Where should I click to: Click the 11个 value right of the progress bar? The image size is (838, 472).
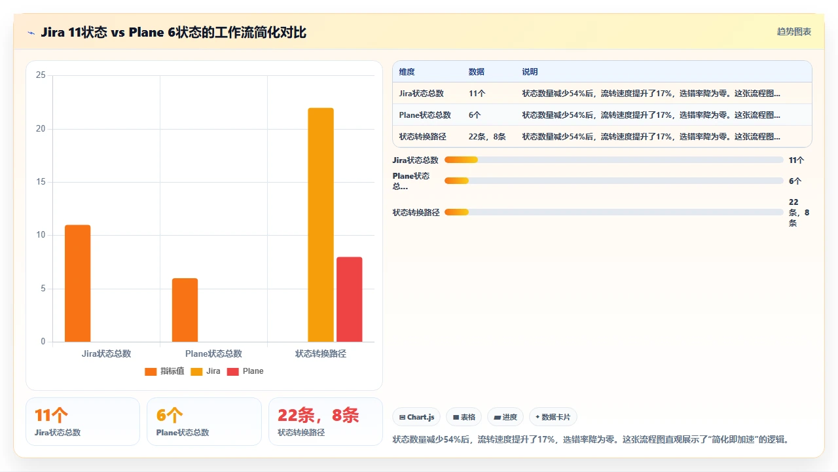(x=797, y=160)
